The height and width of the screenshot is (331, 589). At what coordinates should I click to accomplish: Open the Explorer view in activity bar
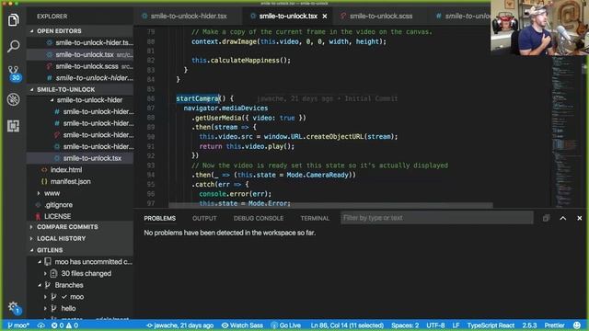click(14, 19)
